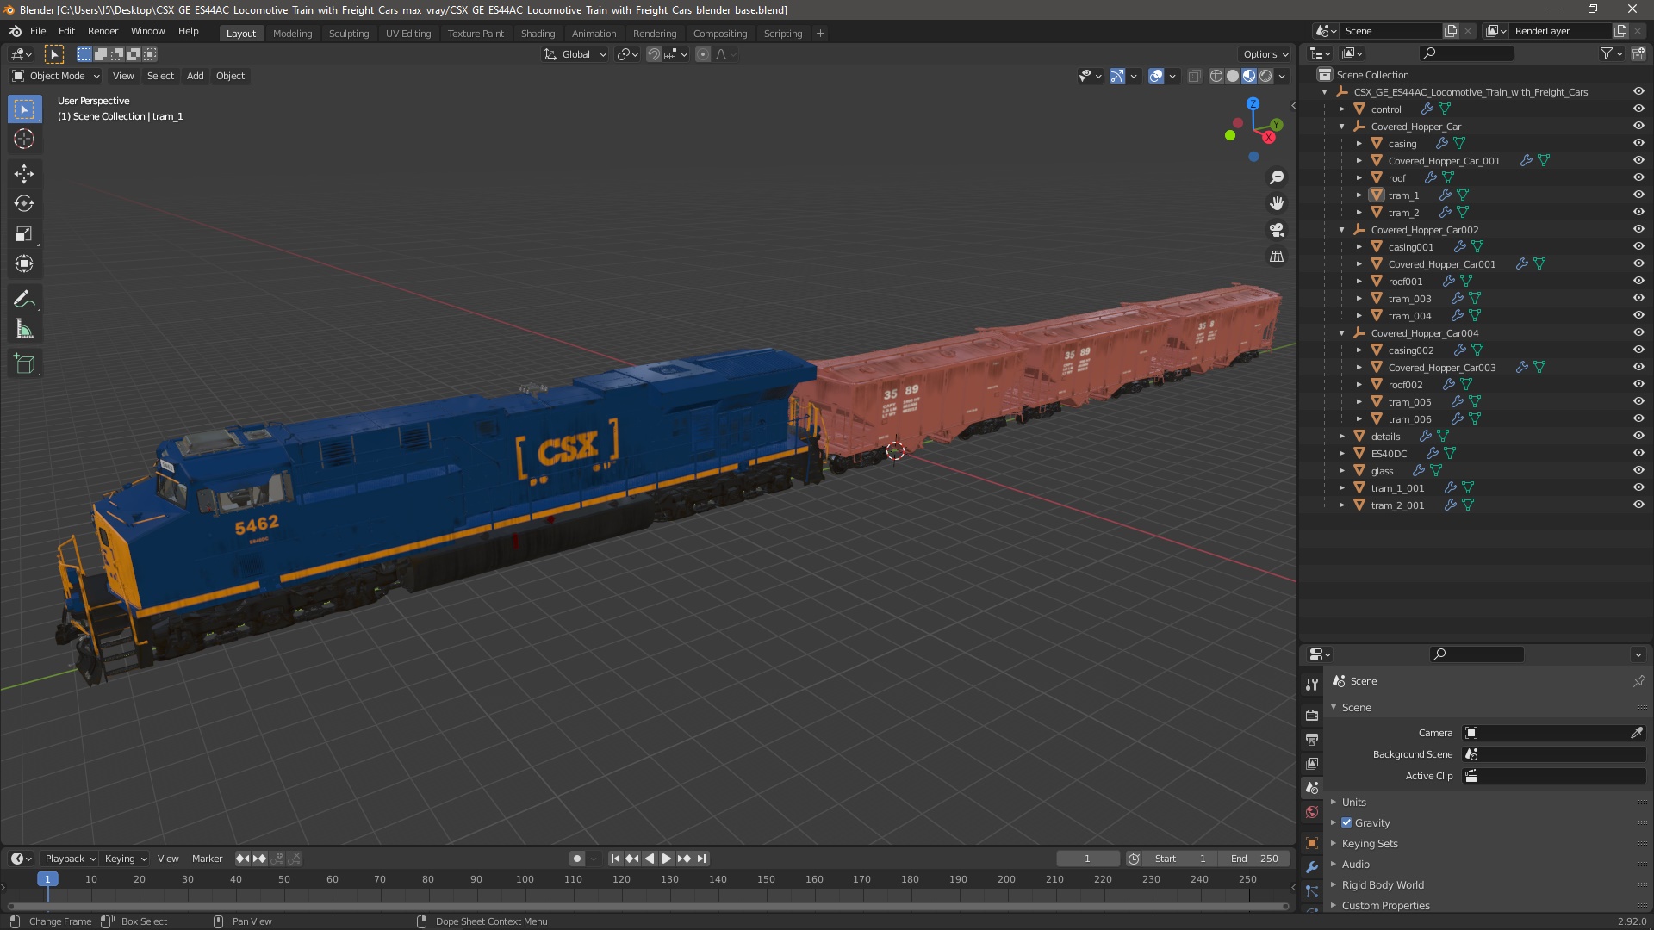Select the Transform tool

(24, 264)
